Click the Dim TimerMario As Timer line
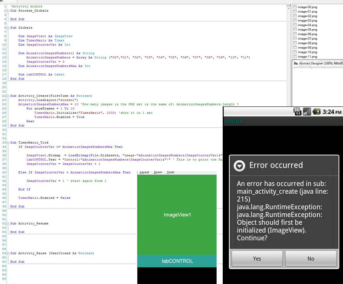This screenshot has height=284, width=343. tap(41, 41)
